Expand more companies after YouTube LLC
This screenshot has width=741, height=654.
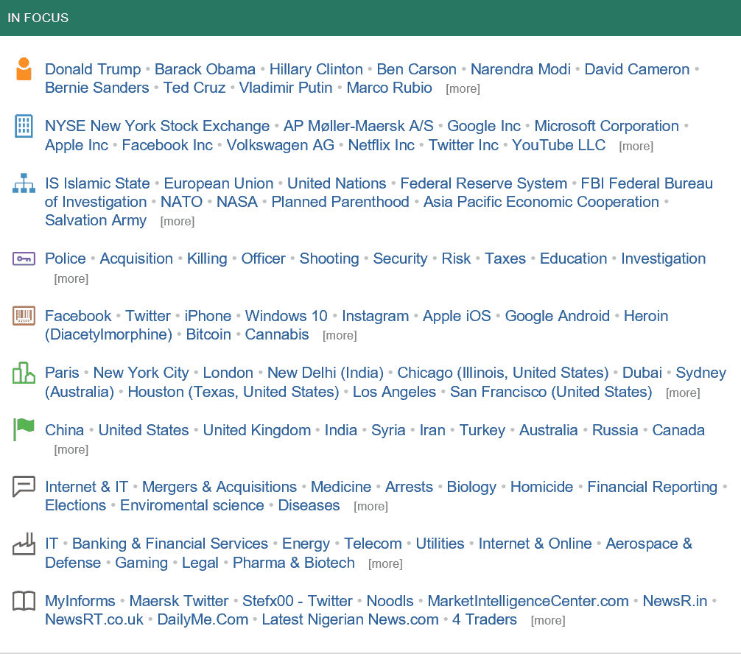(636, 146)
